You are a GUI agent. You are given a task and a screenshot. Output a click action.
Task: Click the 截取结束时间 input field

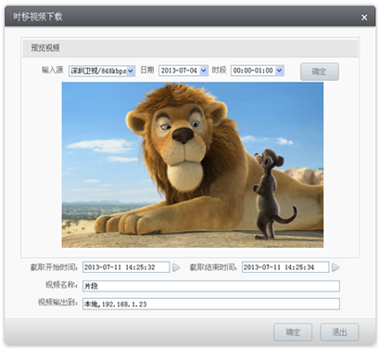coord(285,267)
